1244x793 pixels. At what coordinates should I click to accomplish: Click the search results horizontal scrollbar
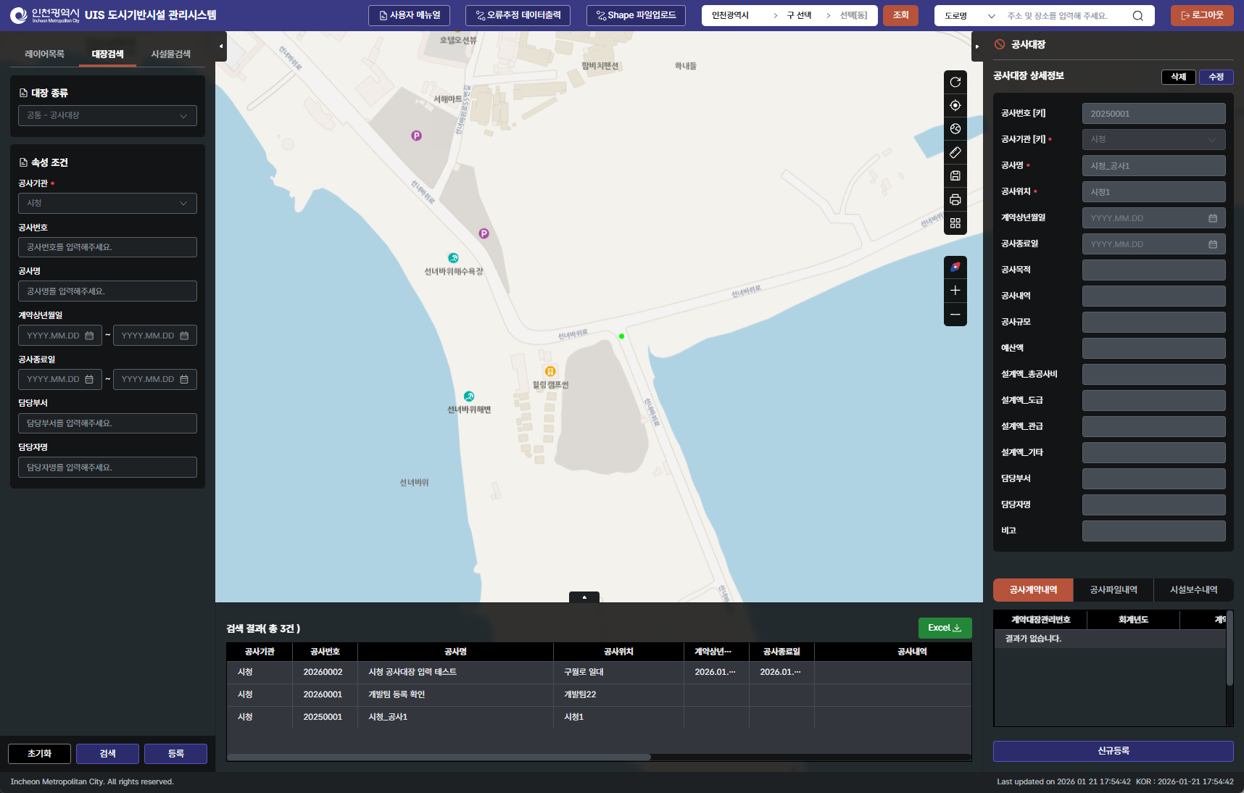coord(439,757)
